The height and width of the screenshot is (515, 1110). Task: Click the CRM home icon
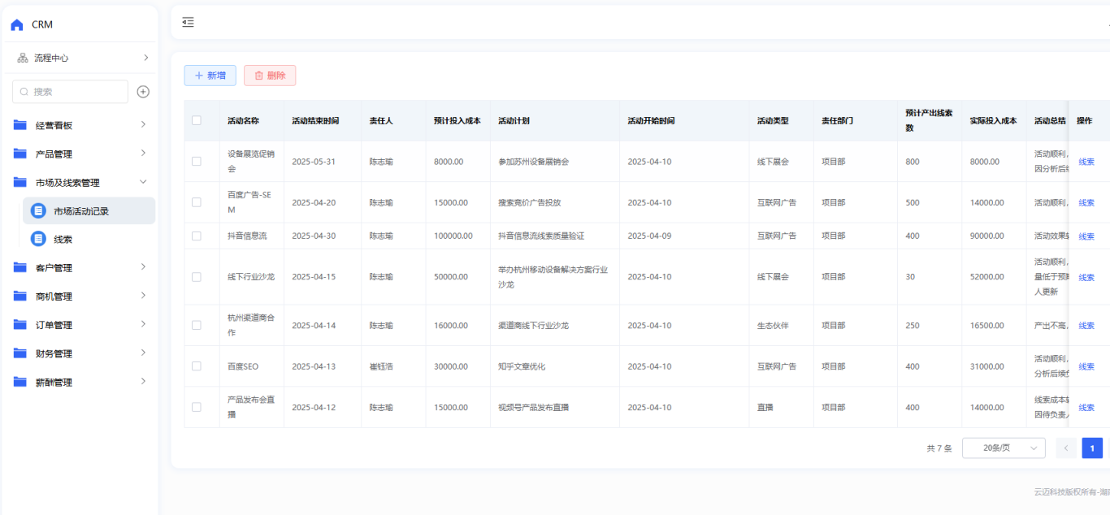click(x=17, y=24)
